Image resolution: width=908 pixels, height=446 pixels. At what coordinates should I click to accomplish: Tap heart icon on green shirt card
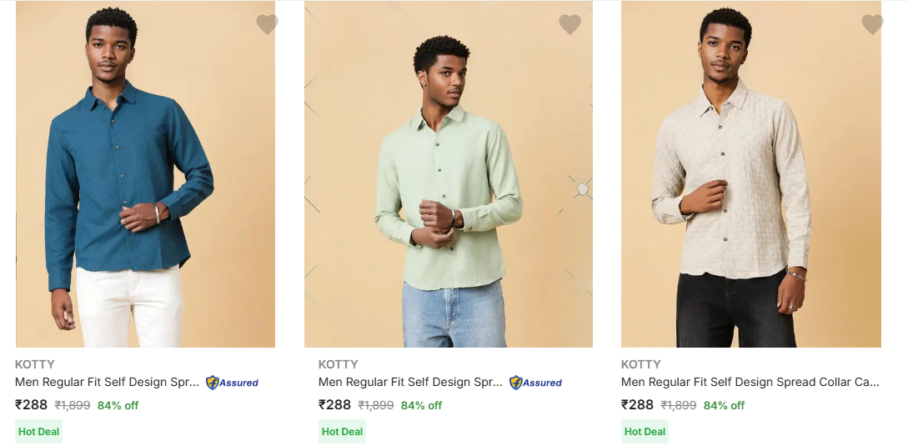[x=569, y=25]
